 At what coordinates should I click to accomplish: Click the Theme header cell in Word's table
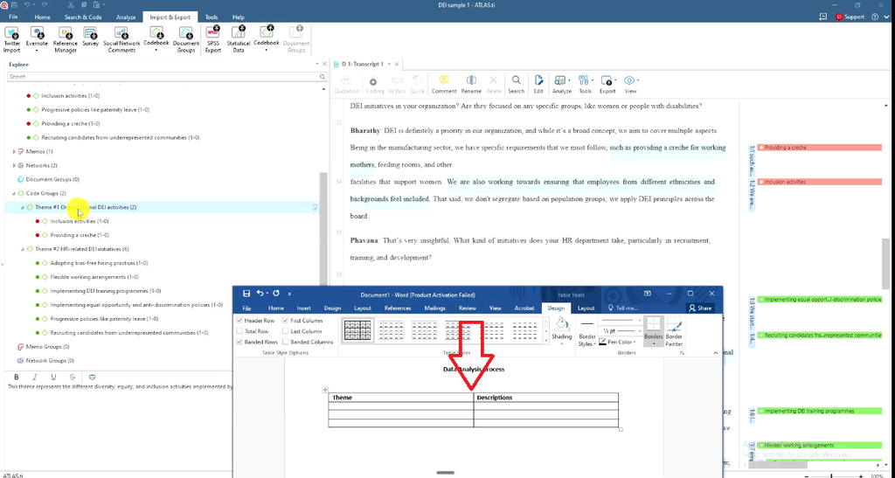(400, 398)
